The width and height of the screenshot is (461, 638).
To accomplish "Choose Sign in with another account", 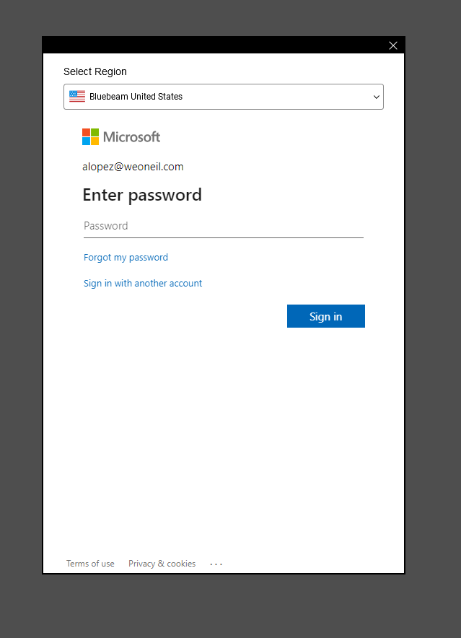I will pyautogui.click(x=143, y=284).
